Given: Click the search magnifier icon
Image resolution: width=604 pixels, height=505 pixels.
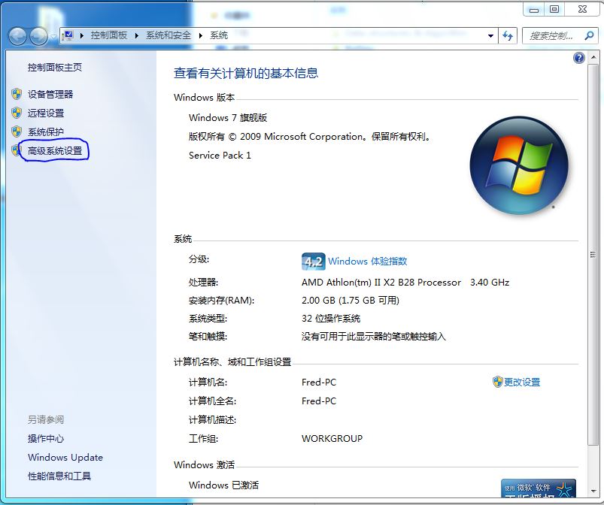Looking at the screenshot, I should click(x=589, y=36).
